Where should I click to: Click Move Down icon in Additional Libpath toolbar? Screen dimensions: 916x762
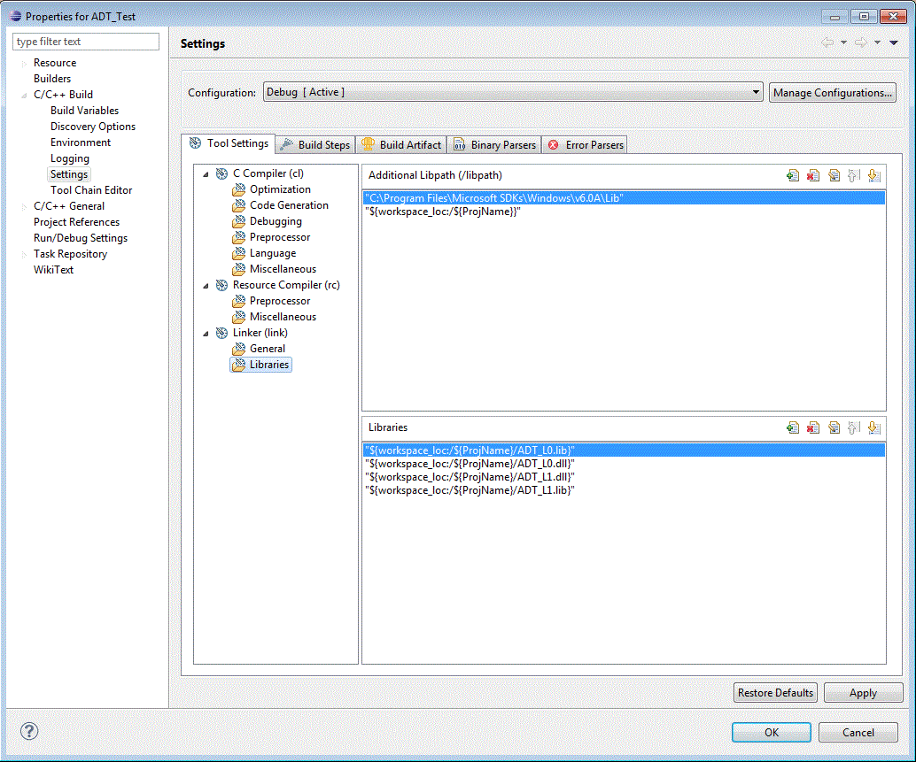coord(873,176)
